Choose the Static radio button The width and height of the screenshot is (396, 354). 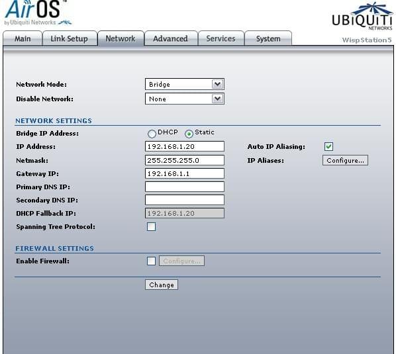189,134
